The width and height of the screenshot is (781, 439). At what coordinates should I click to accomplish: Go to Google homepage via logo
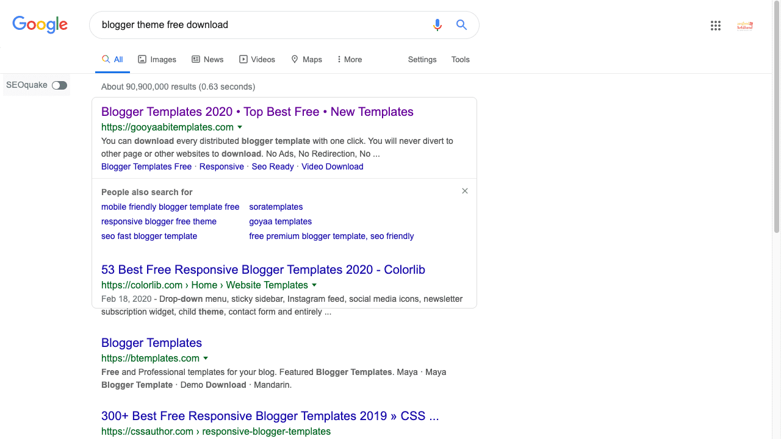[x=40, y=25]
